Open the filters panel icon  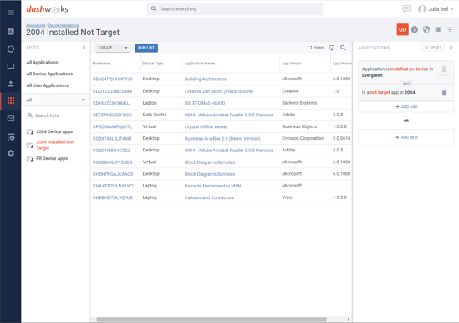[450, 29]
